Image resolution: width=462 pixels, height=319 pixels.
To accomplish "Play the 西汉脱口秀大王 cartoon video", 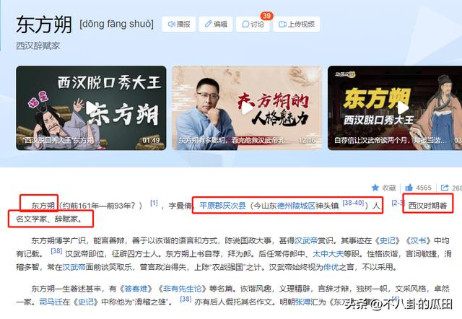I will tap(91, 108).
